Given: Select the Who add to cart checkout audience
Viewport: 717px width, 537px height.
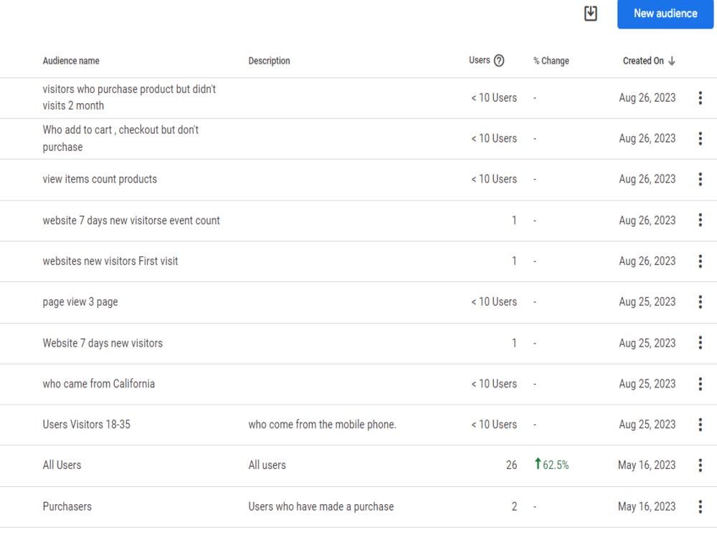Looking at the screenshot, I should [120, 138].
